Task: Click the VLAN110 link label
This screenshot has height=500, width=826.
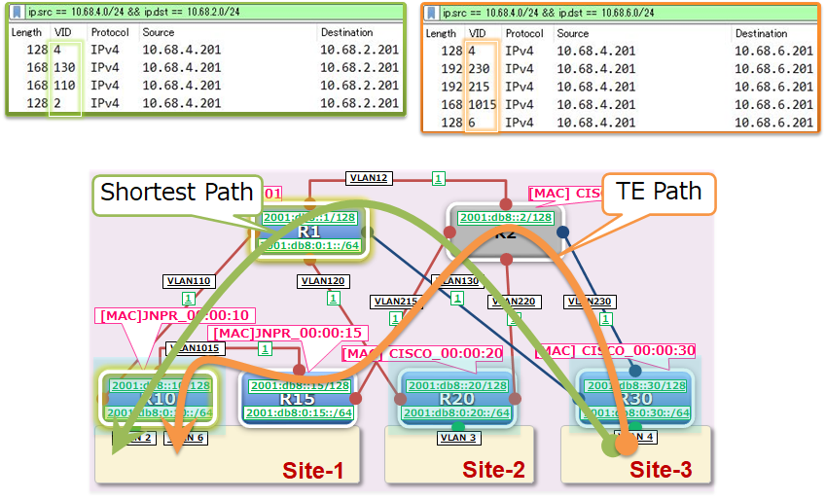Action: [x=189, y=281]
